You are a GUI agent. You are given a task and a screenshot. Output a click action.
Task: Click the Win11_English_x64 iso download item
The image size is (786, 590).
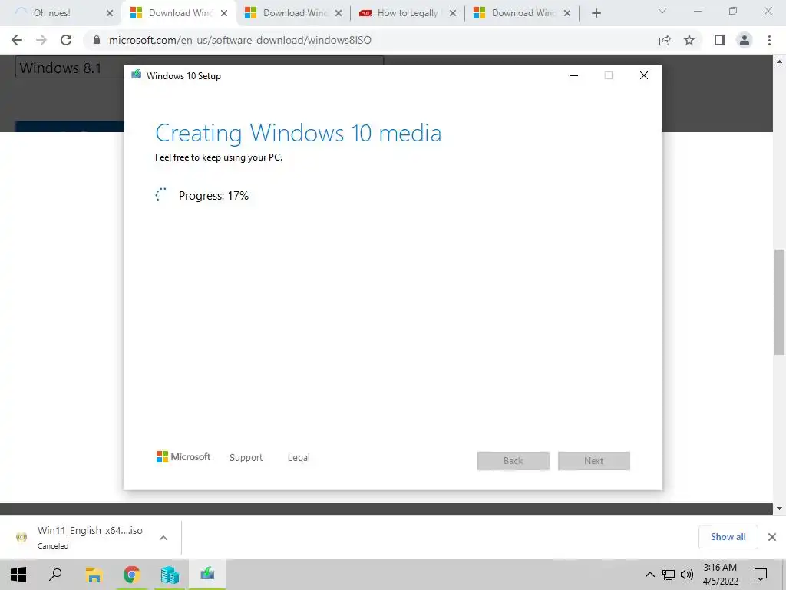coord(91,537)
